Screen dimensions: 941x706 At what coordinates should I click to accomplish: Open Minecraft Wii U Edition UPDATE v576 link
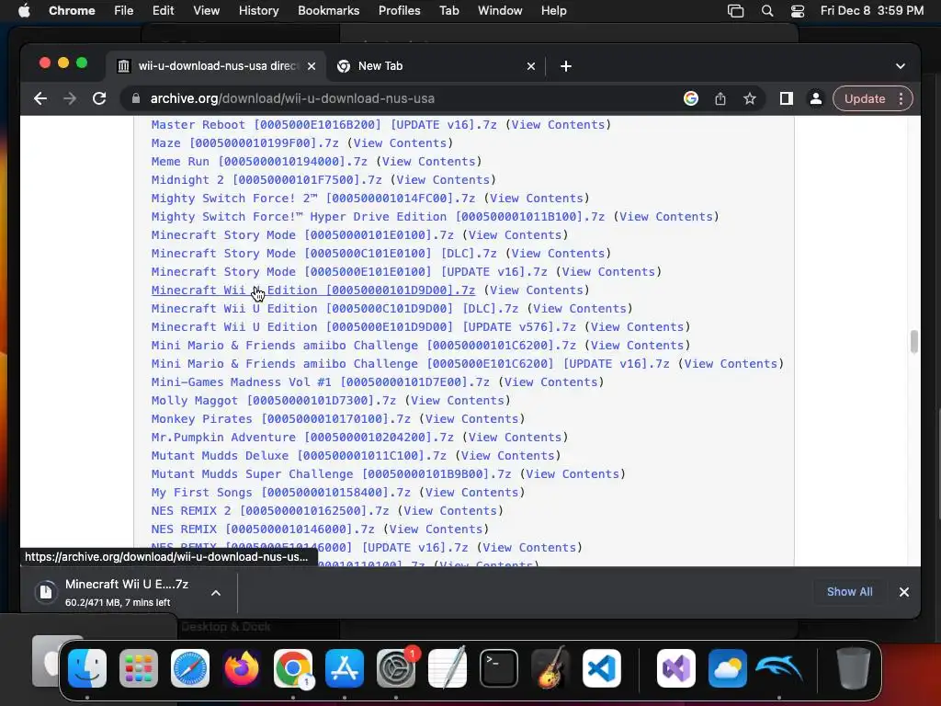pos(364,326)
